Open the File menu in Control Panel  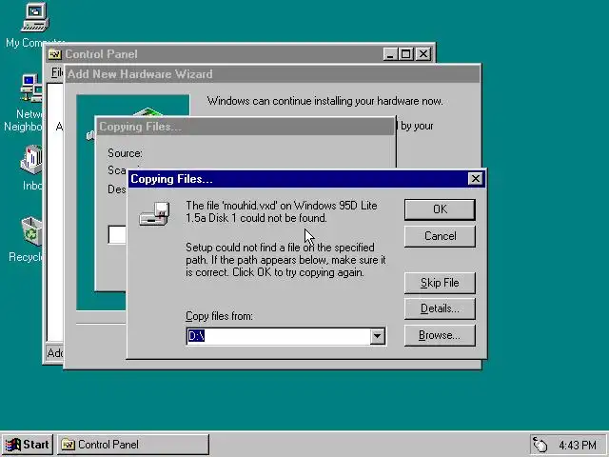57,72
